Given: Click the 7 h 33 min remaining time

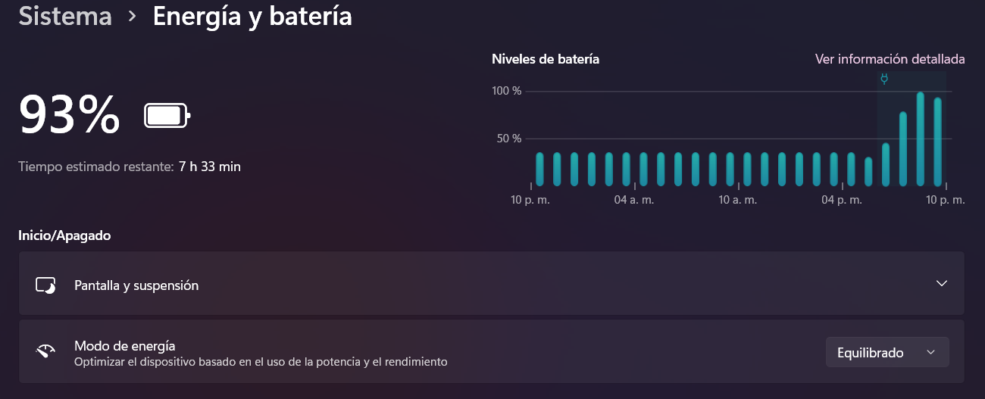Looking at the screenshot, I should [x=210, y=167].
